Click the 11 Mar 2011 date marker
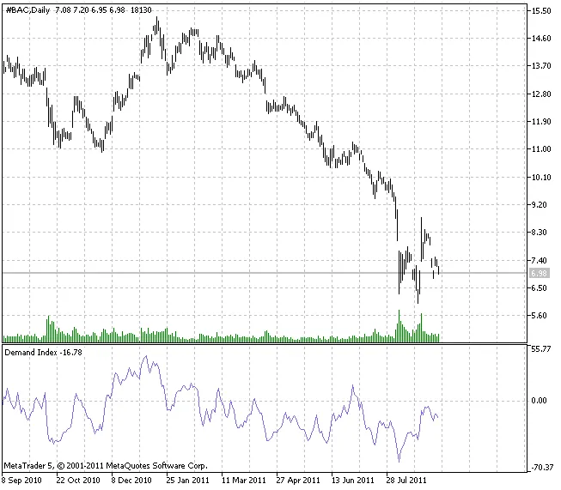The height and width of the screenshot is (490, 561). coord(242,481)
